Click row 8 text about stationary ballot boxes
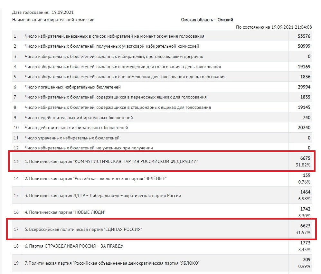Image resolution: width=321 pixels, height=274 pixels. coord(118,107)
